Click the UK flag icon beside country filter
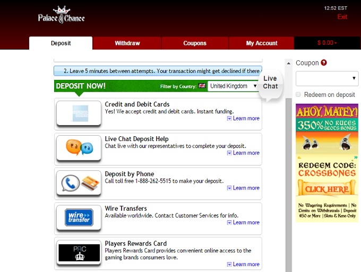The height and width of the screenshot is (272, 361). (202, 86)
